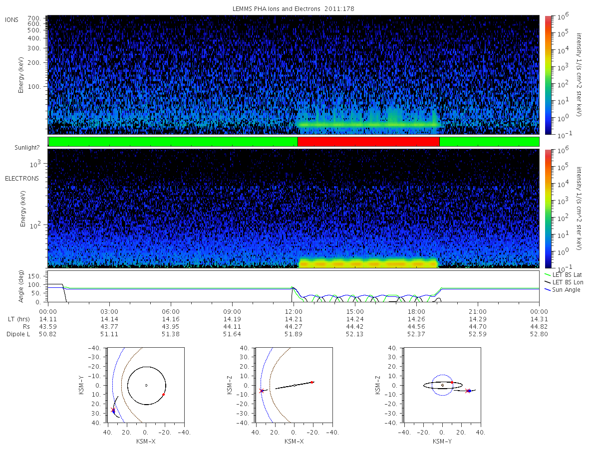Click the red star marker in KSM-X/KSM-Z plot
Screen dimensions: 599x449
pyautogui.click(x=262, y=391)
